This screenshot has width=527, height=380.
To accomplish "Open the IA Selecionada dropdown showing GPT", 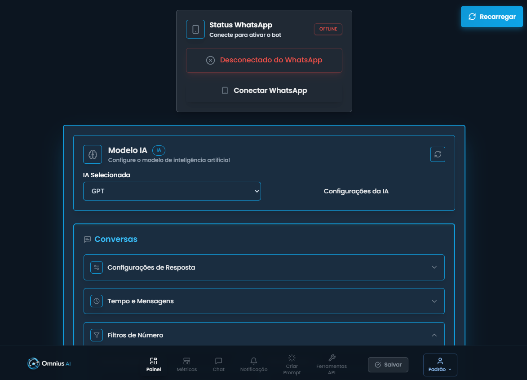I will pos(172,191).
